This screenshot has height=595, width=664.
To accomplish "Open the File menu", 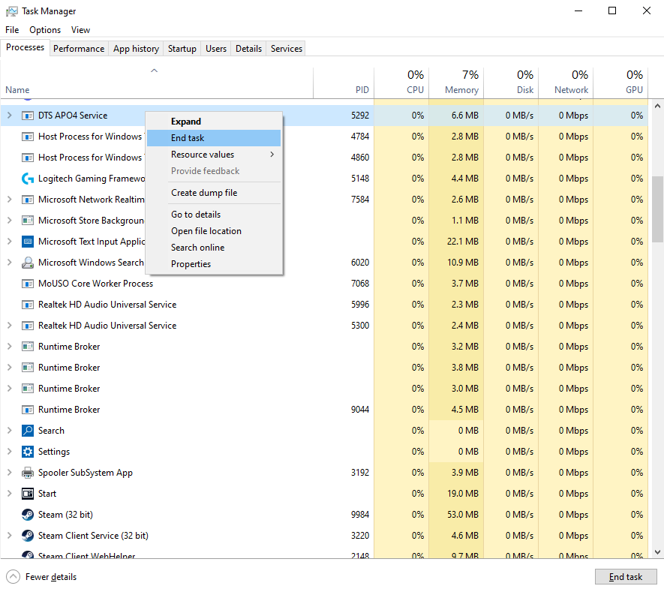I will click(12, 30).
